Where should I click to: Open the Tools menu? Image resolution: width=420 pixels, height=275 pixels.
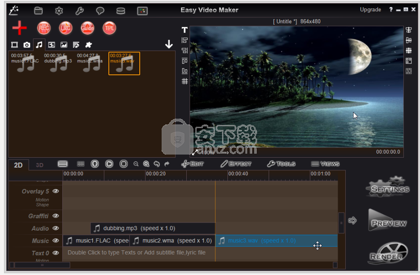pyautogui.click(x=281, y=164)
